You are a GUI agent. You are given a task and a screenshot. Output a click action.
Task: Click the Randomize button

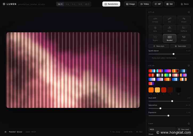[111, 4]
